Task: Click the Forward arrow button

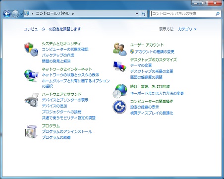Action: 15,14
